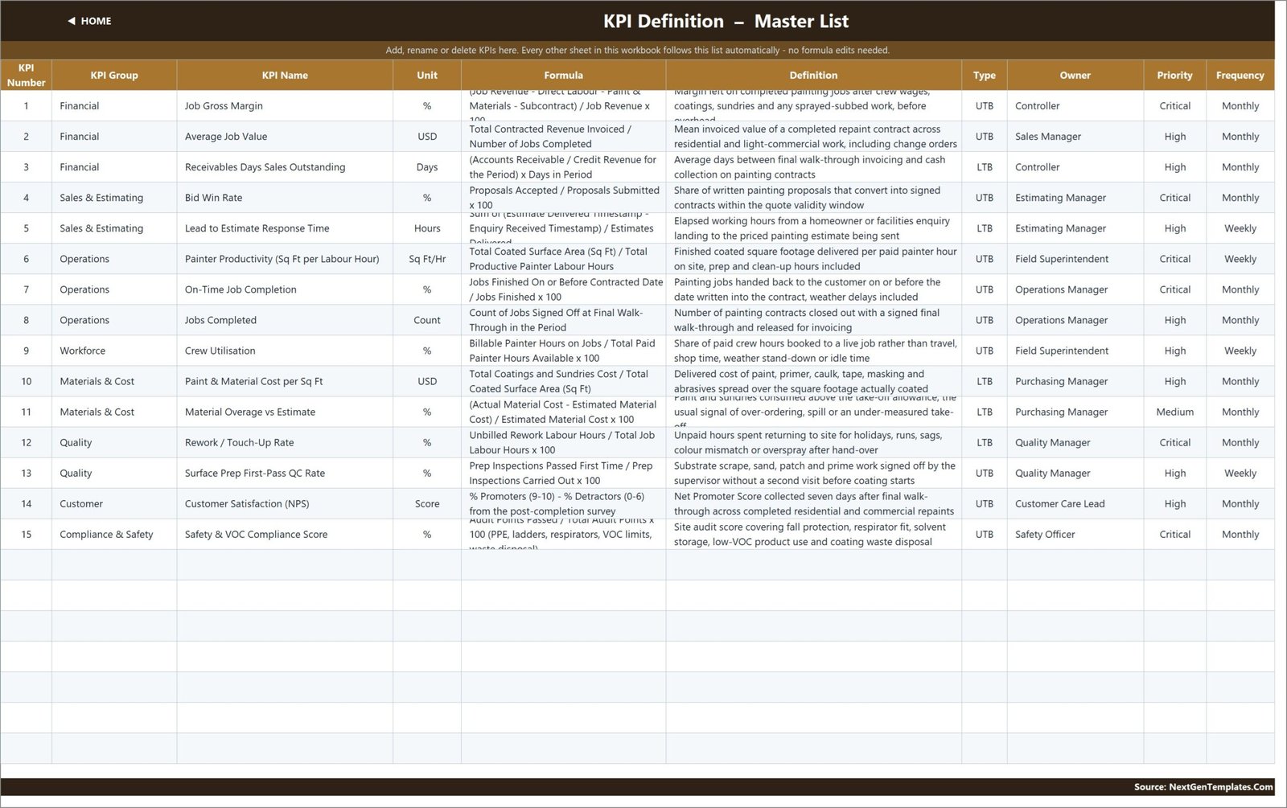Select Total Coated Surface Area formula cell
Screen dimensions: 1287x808
[x=563, y=259]
